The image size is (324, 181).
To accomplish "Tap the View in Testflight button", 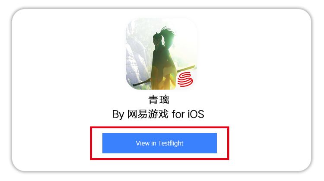I will (x=159, y=143).
